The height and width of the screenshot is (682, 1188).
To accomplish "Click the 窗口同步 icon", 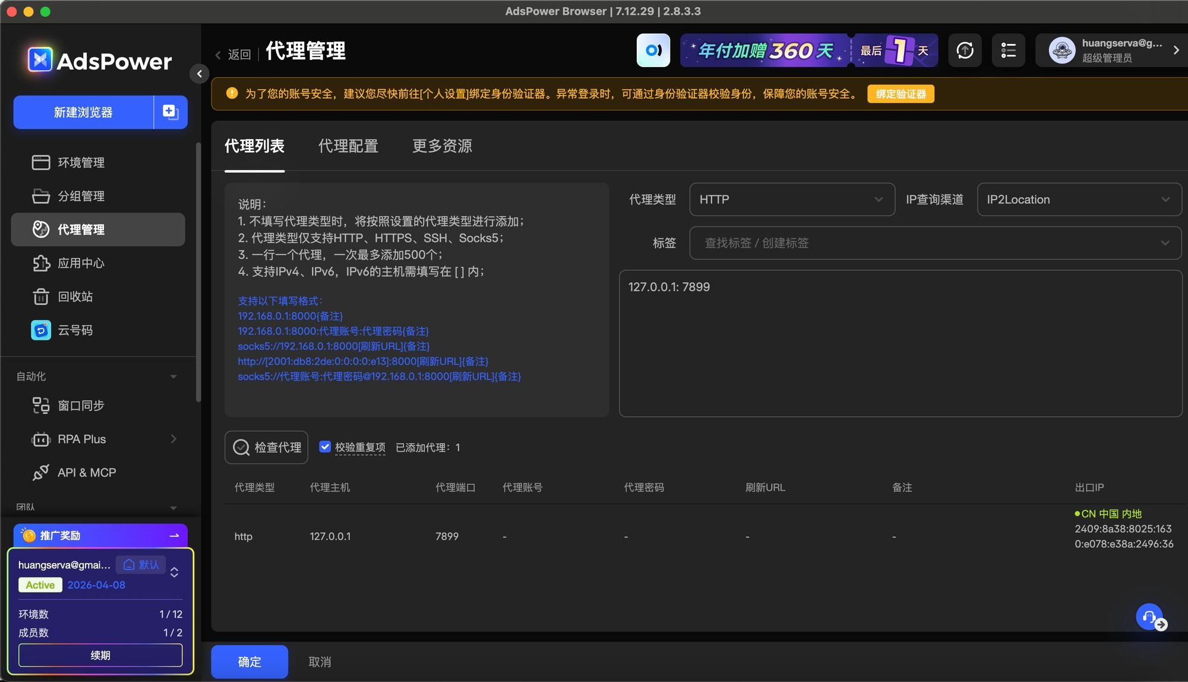I will click(41, 405).
